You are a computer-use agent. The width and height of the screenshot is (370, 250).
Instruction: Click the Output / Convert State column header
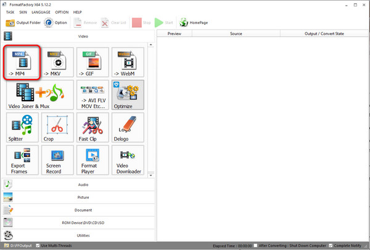click(324, 33)
